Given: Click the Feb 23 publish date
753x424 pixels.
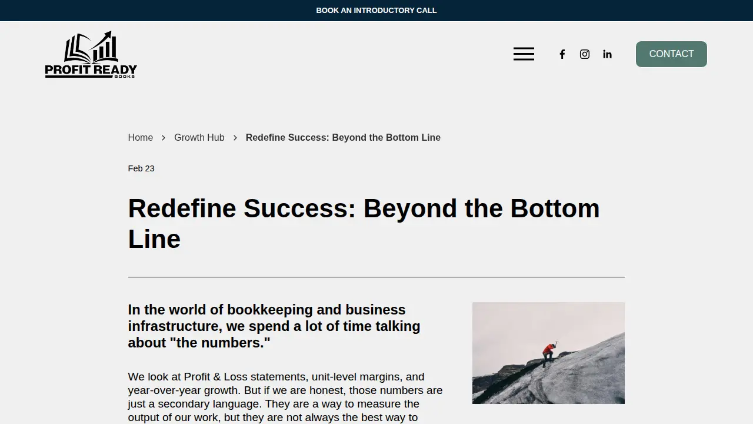Looking at the screenshot, I should tap(141, 168).
